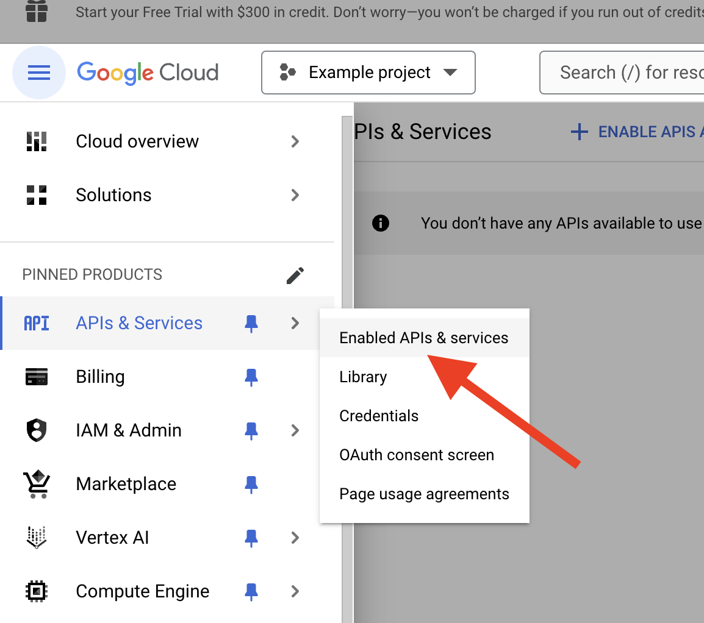Click the Vertex AI icon
Viewport: 704px width, 623px height.
coord(37,538)
